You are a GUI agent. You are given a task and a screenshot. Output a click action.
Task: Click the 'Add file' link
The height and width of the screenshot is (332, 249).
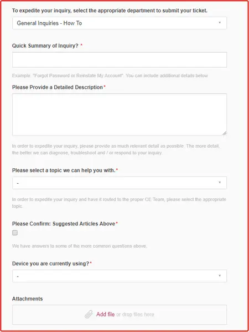[105, 314]
